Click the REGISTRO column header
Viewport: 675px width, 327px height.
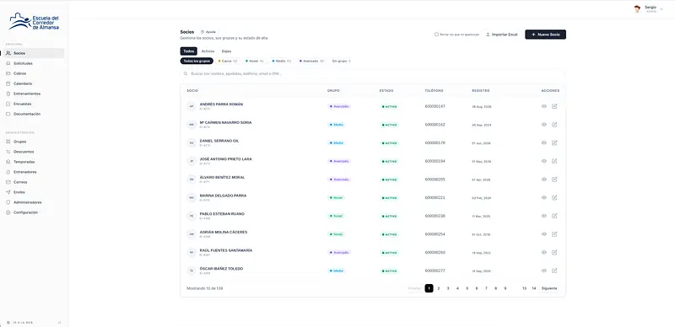coord(481,91)
